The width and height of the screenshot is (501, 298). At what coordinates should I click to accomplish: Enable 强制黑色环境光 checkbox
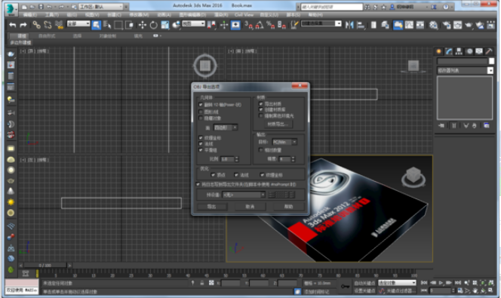261,115
